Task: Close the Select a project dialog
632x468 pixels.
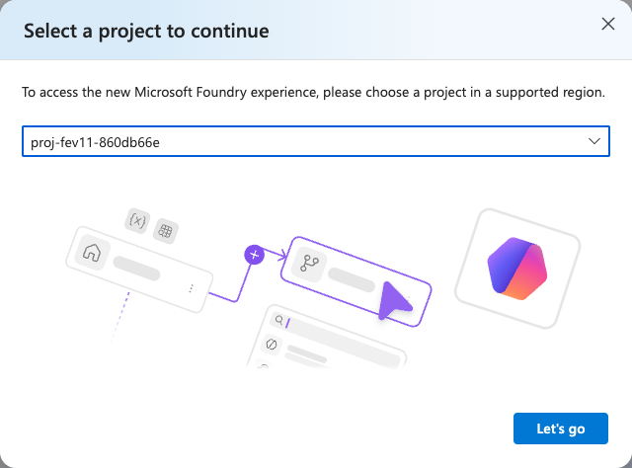Action: 608,24
